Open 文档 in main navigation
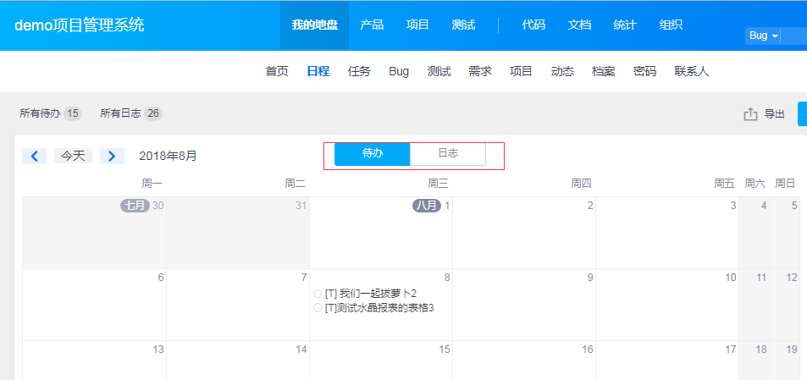The image size is (807, 380). [579, 25]
